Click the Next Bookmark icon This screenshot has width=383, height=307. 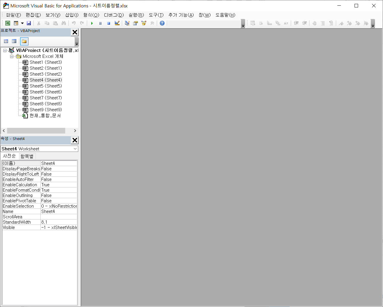[350, 23]
